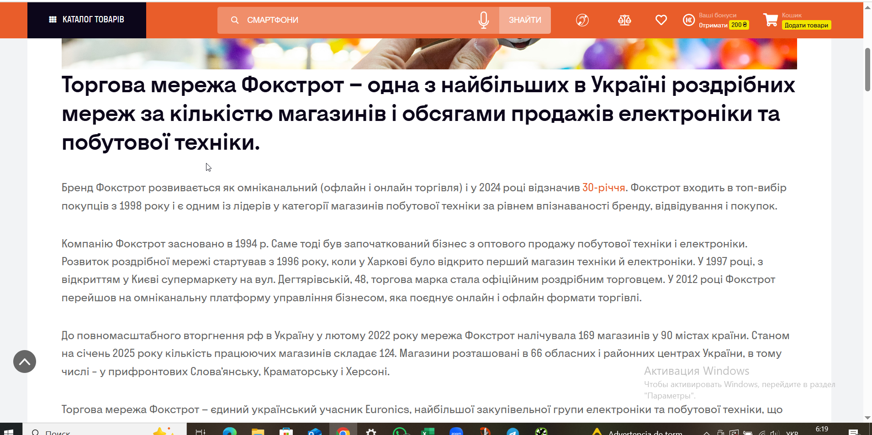Open Settings gear on the taskbar
This screenshot has height=435, width=872.
pyautogui.click(x=371, y=431)
